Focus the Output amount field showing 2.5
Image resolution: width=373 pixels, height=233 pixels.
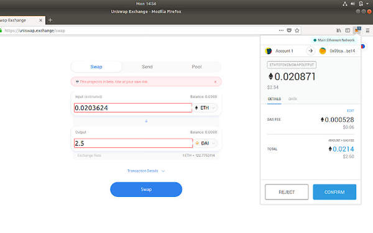tap(133, 143)
